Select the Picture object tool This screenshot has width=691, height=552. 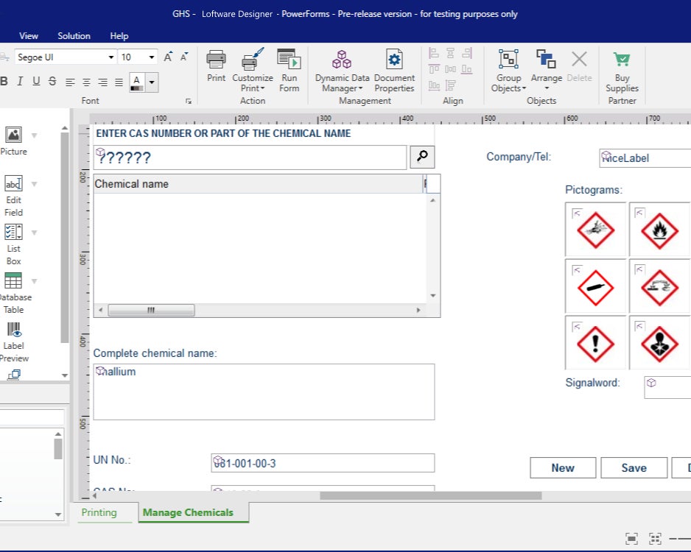[x=13, y=135]
